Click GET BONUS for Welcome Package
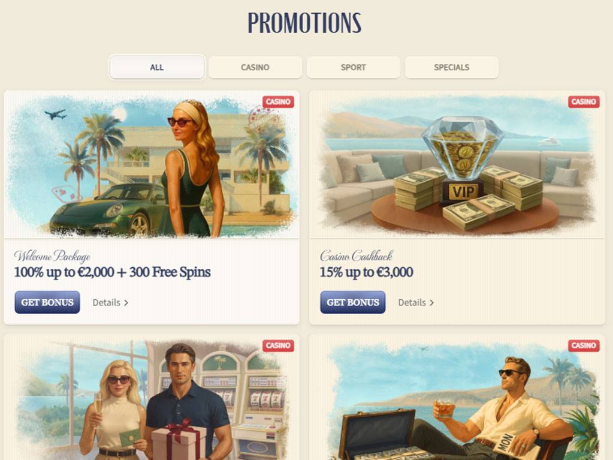613x460 pixels. [47, 302]
